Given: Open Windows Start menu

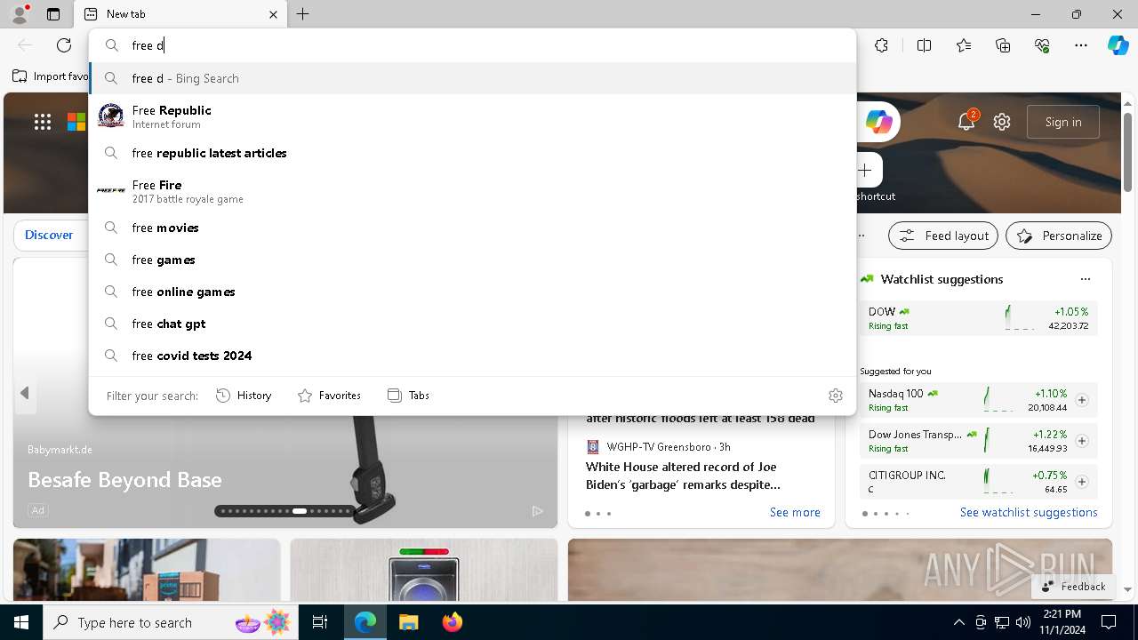Looking at the screenshot, I should click(21, 622).
